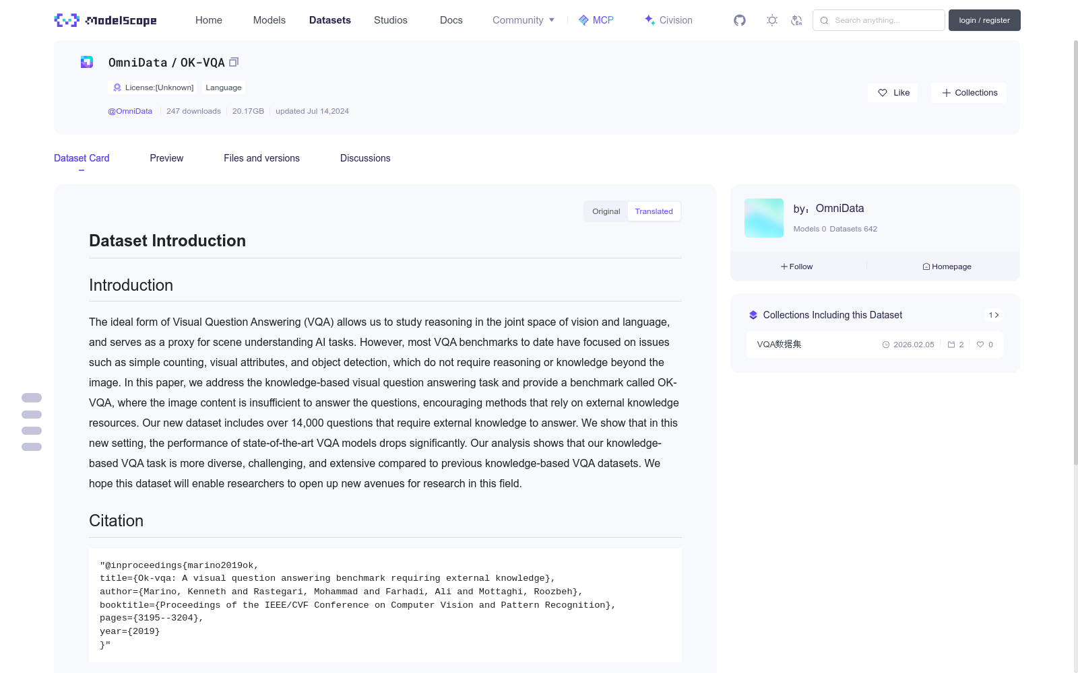Go to Home in the top navigation
Viewport: 1078px width, 673px height.
coord(209,20)
